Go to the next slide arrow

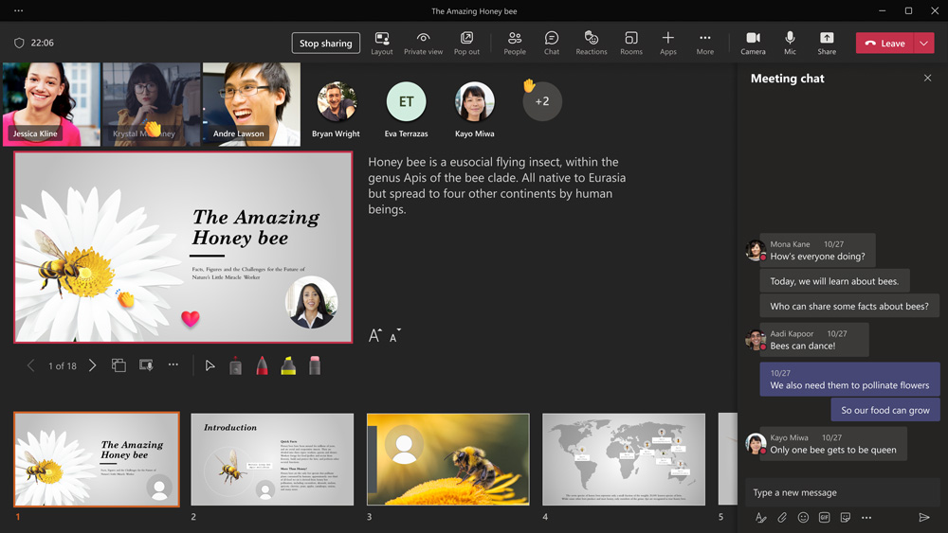point(92,365)
